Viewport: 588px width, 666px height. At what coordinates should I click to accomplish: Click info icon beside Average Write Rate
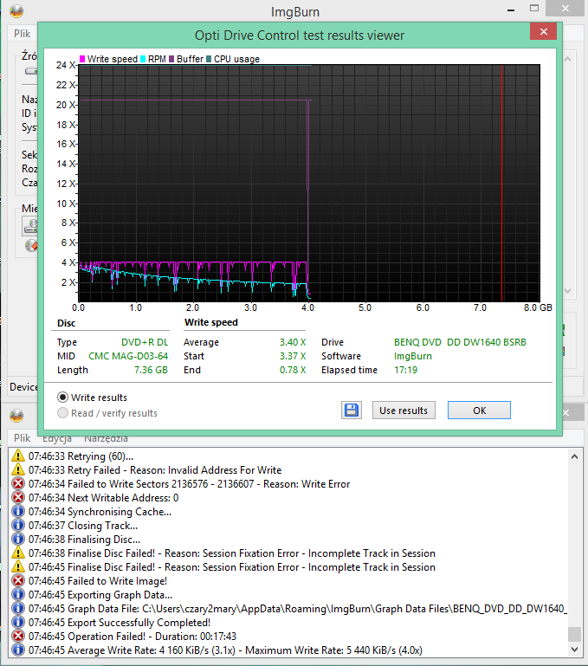click(18, 650)
